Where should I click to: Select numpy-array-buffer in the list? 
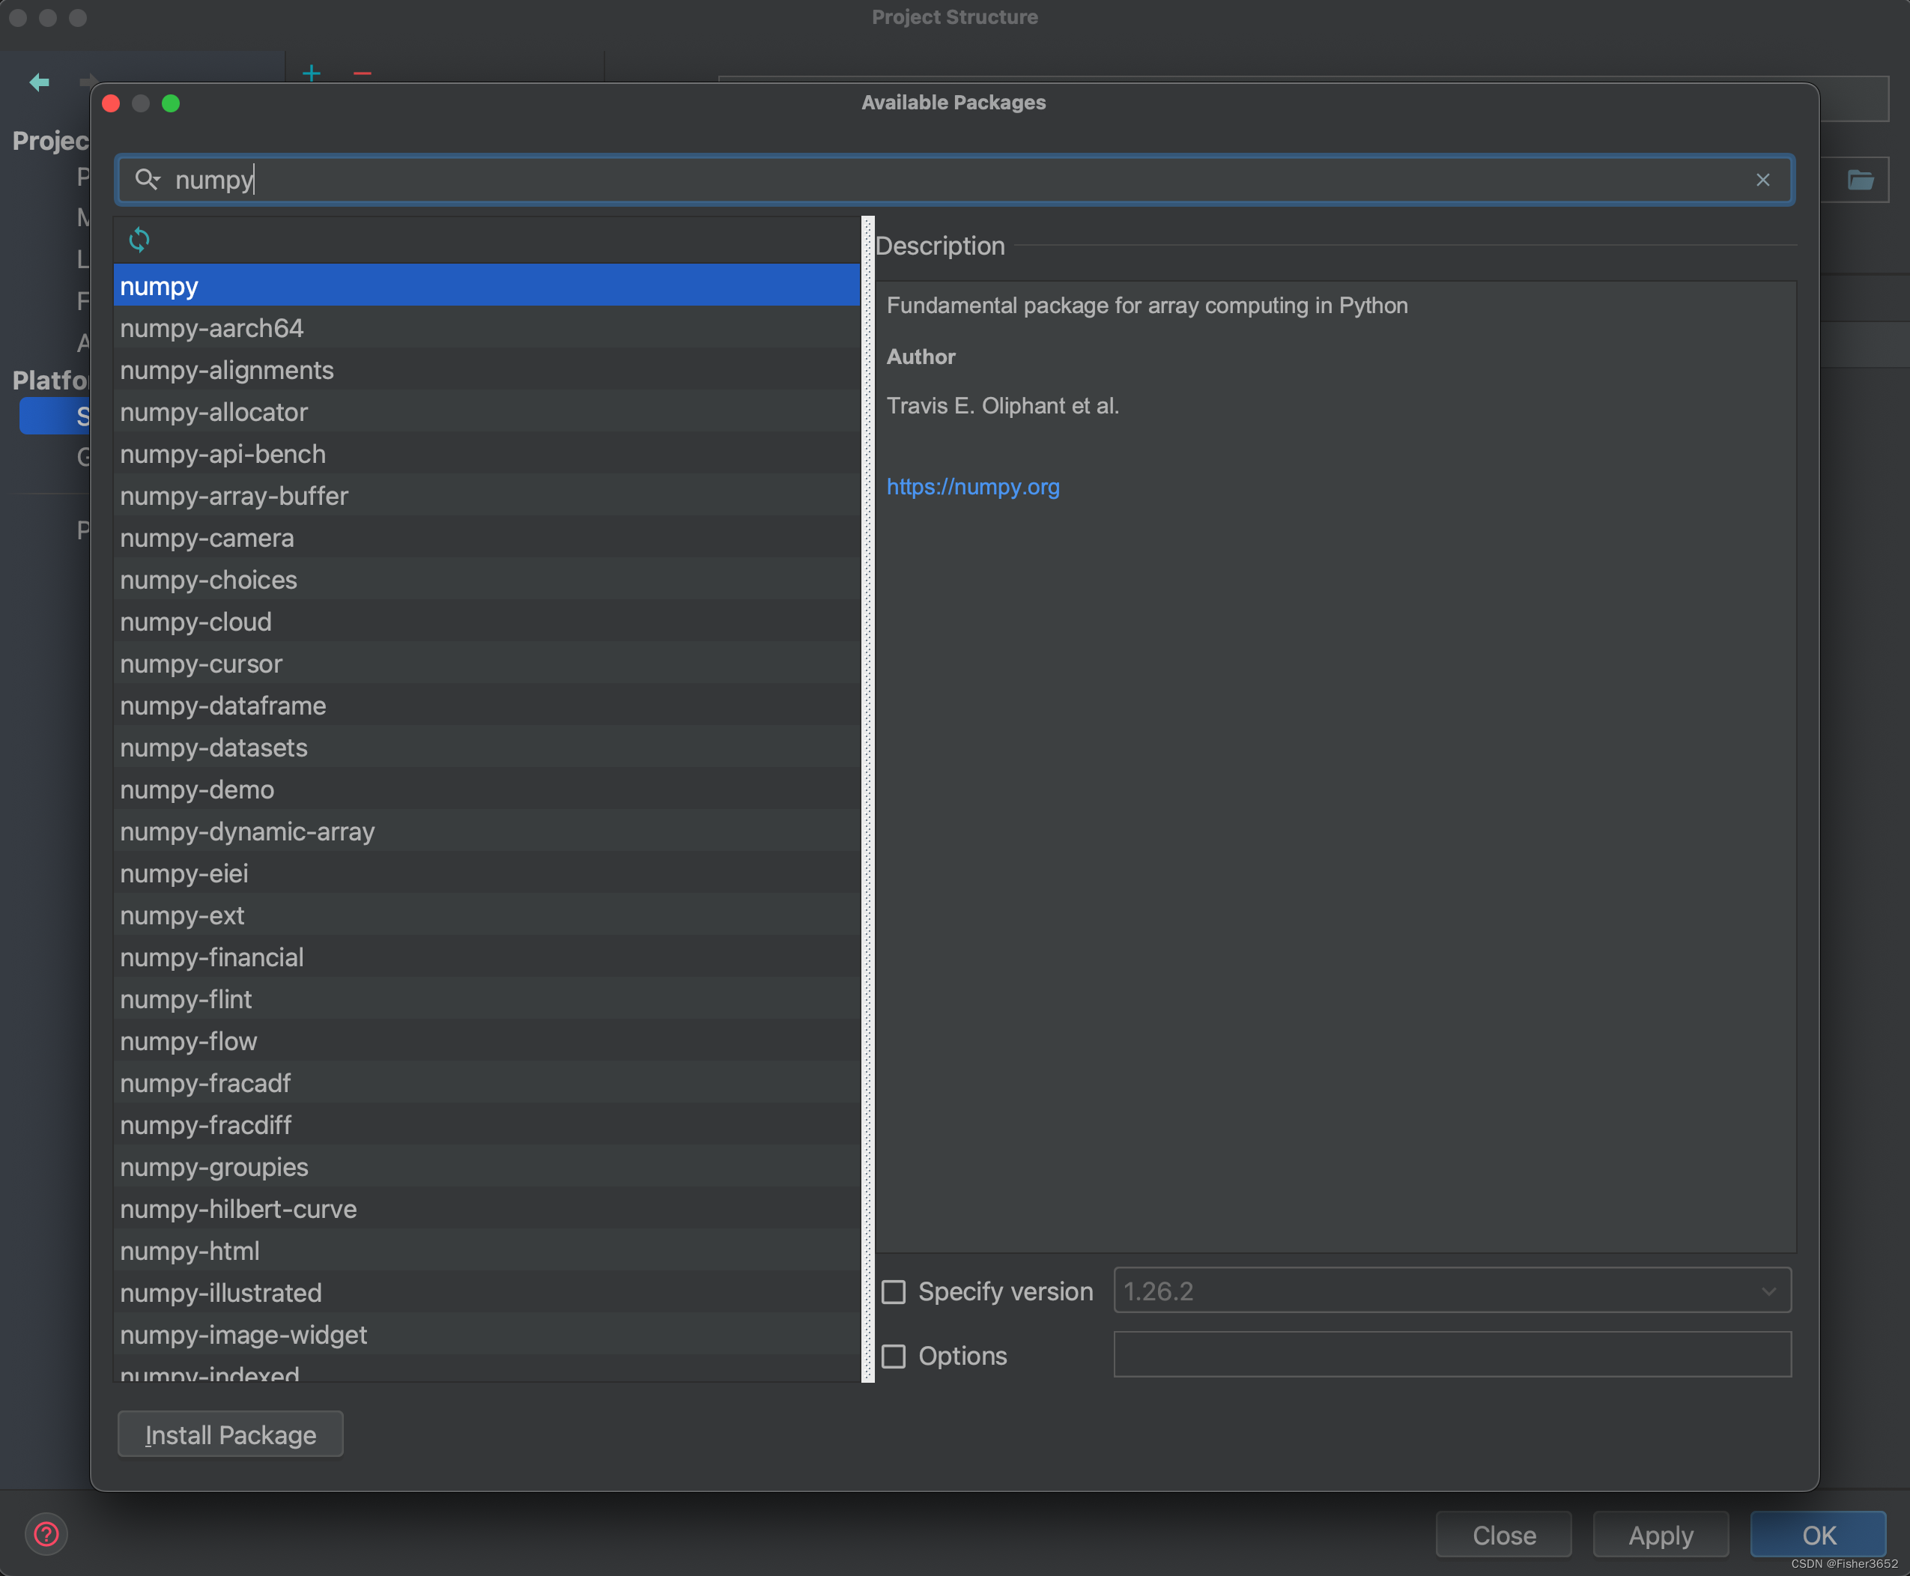pos(487,496)
